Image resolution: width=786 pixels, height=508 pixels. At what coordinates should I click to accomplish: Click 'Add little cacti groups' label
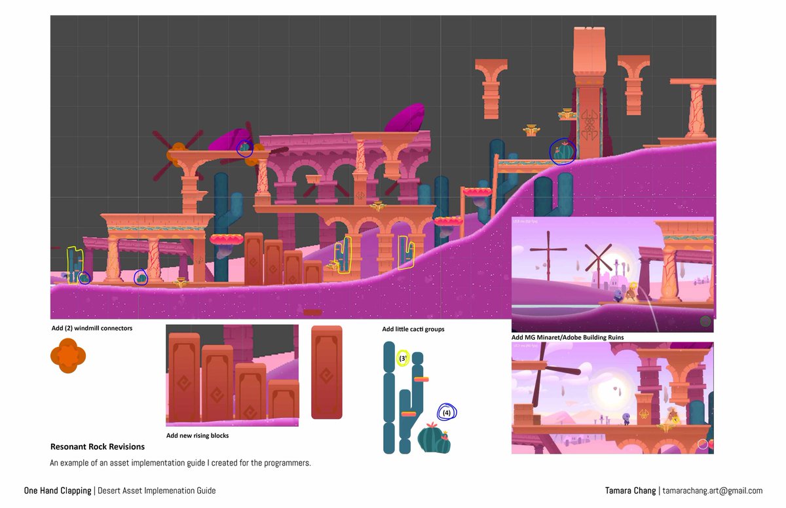coord(413,329)
